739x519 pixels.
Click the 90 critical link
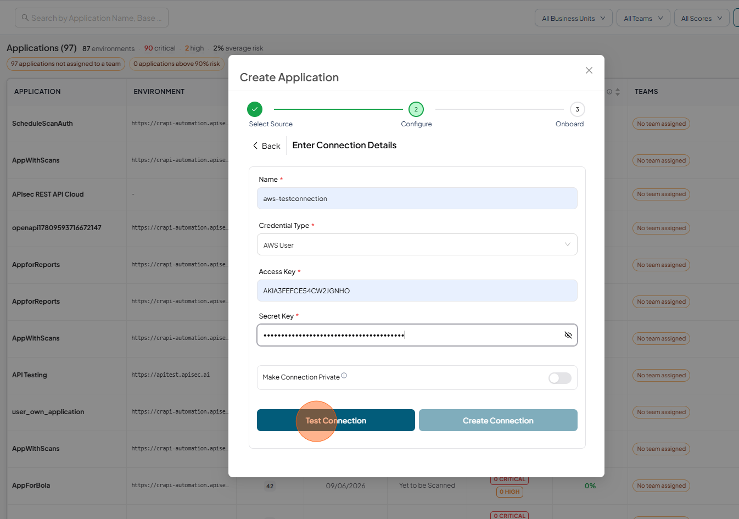tap(160, 48)
